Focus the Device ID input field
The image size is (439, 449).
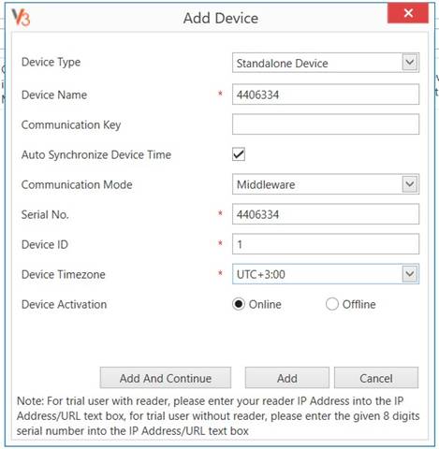326,244
